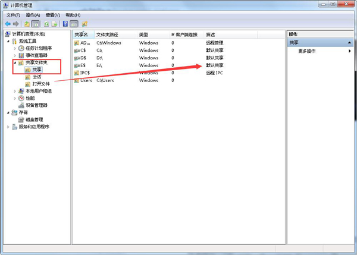Select the 磁盘管理 tree item
The image size is (357, 255).
pyautogui.click(x=34, y=119)
